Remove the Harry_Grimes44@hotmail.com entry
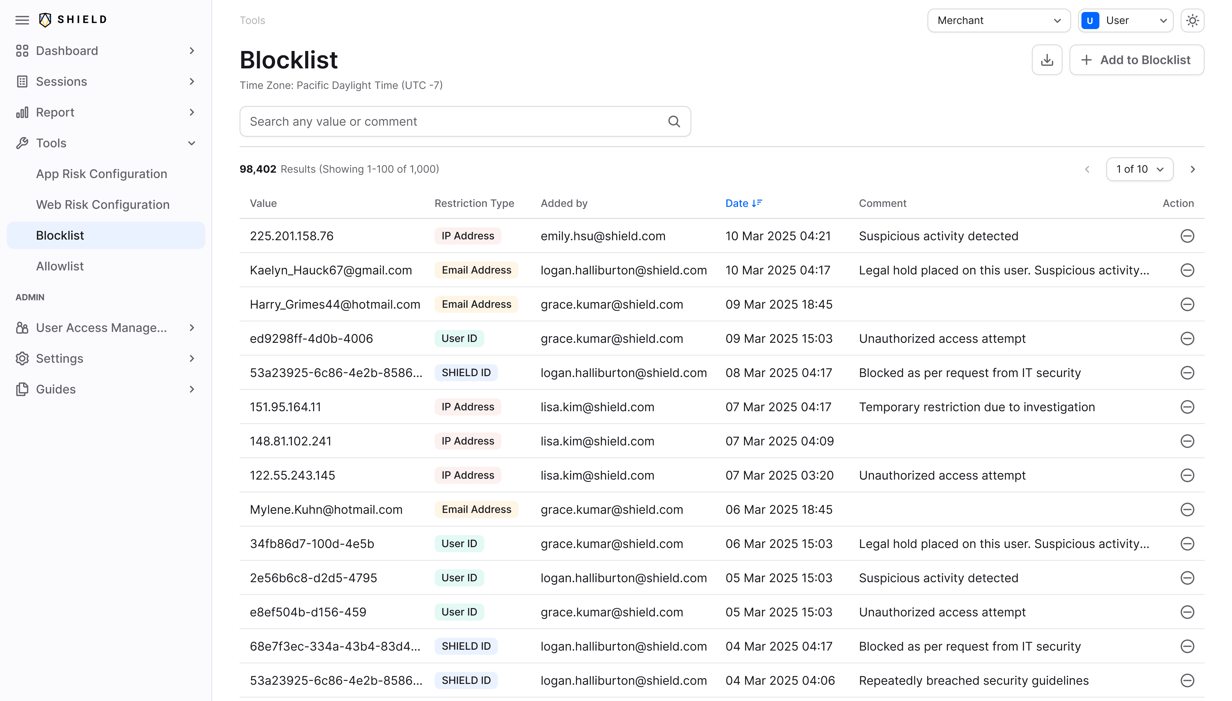The height and width of the screenshot is (701, 1232). (1187, 304)
